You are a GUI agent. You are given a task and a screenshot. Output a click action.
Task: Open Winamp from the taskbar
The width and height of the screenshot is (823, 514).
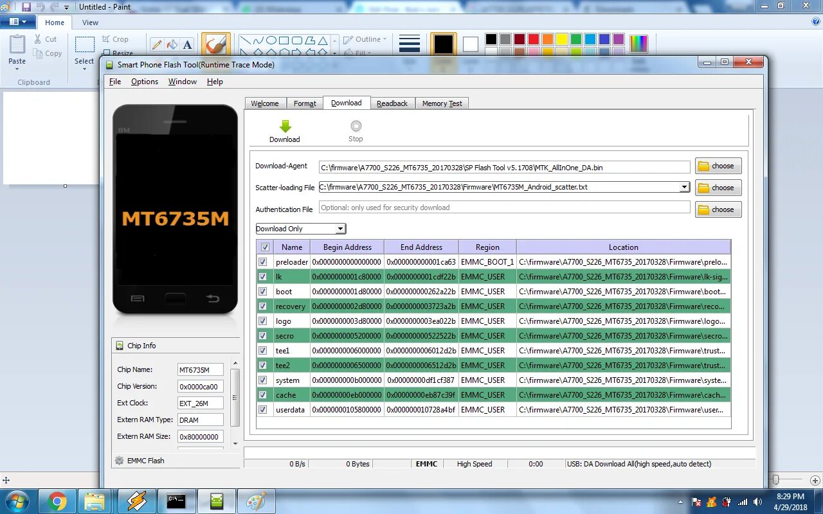[137, 501]
